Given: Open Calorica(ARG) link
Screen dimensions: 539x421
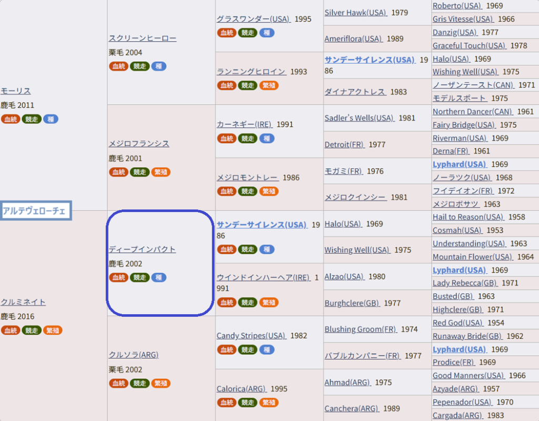Looking at the screenshot, I should click(x=242, y=389).
